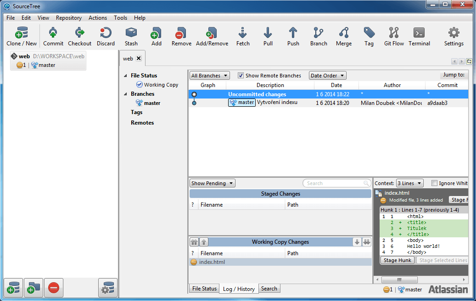Viewport: 476px width, 301px height.
Task: Select the Checkout toolbar icon
Action: coord(79,36)
